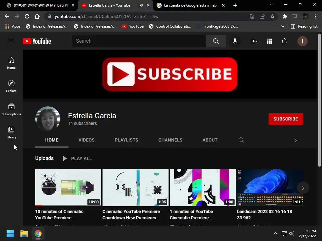The width and height of the screenshot is (322, 241).
Task: Click Chrome icon in taskbar
Action: tap(38, 233)
